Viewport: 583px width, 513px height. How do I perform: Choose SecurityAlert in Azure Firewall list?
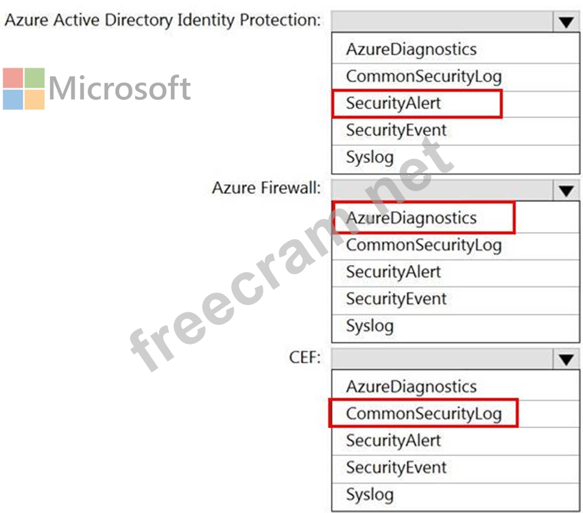coord(393,272)
